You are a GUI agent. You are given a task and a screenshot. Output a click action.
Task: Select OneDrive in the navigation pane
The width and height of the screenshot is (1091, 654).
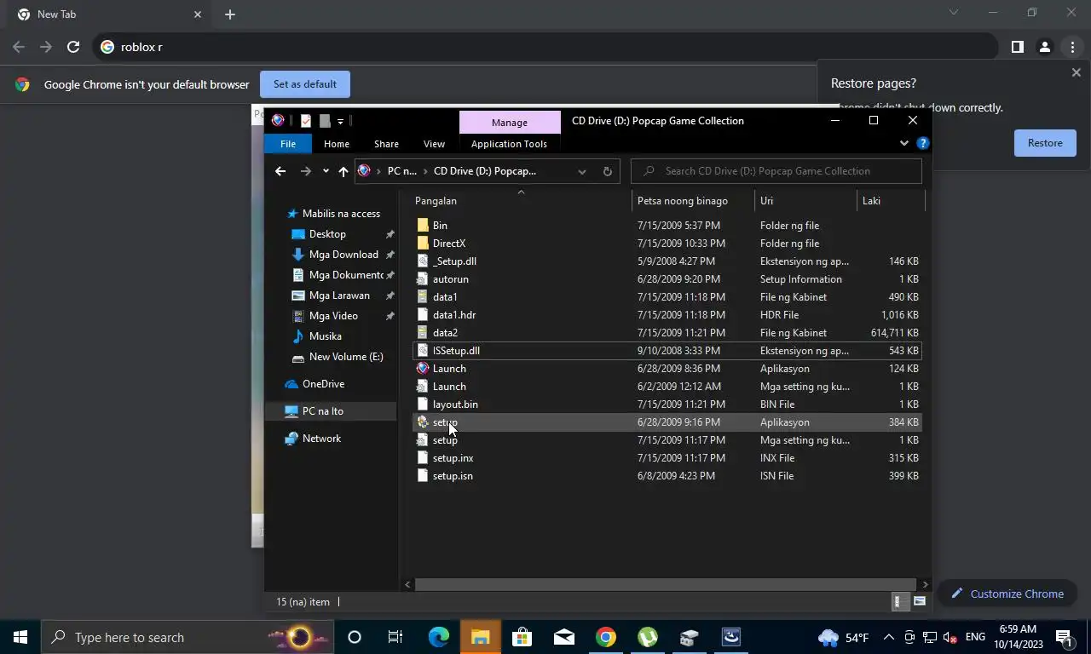tap(323, 384)
